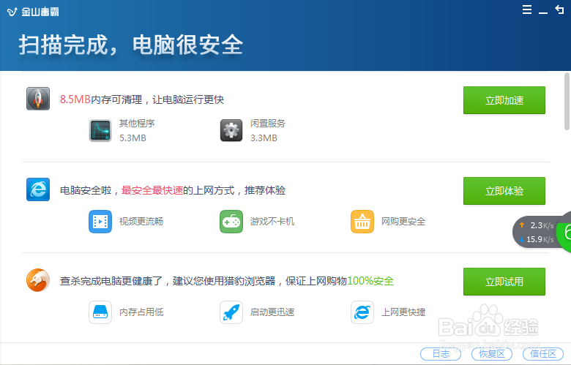Click the 启动更迅速 label

[x=272, y=312]
